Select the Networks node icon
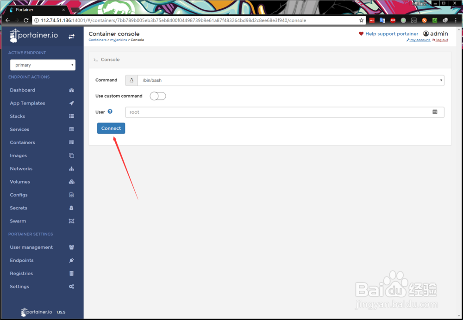 (x=72, y=168)
